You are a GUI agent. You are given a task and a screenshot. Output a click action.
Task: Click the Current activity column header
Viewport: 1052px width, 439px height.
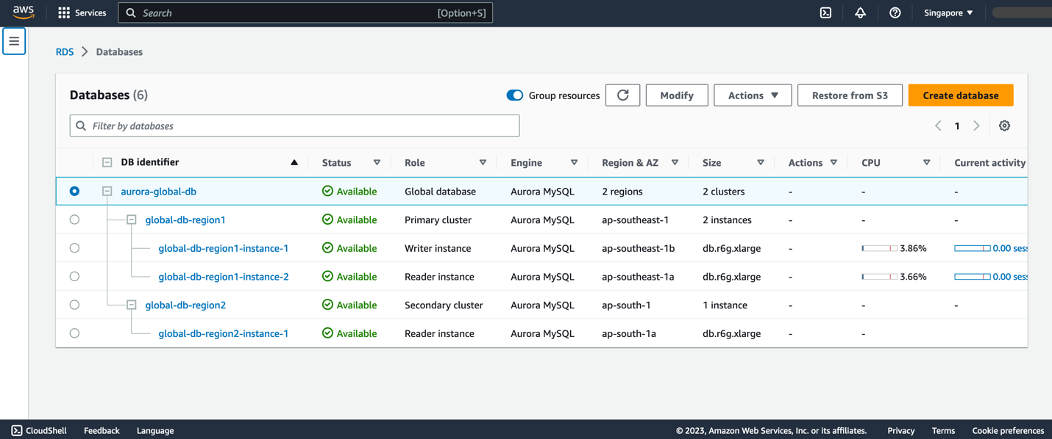(989, 162)
